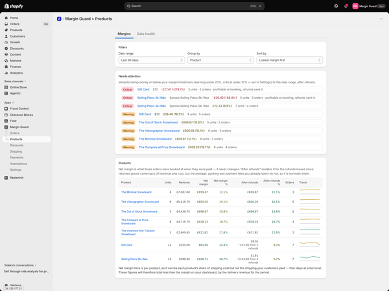Click the Margin Guard app icon in sidebar
This screenshot has width=389, height=291.
tap(6, 127)
